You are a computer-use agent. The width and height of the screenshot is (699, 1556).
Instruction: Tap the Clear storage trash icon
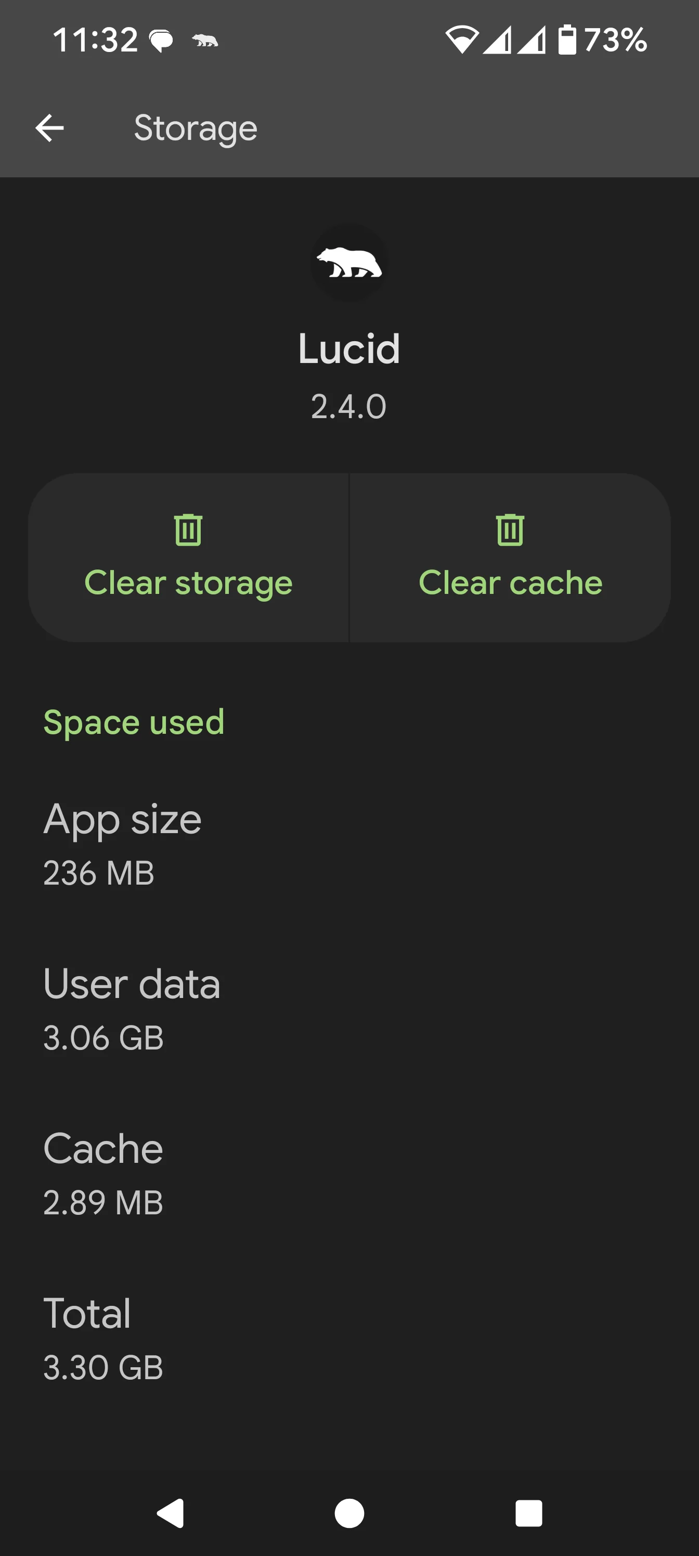point(188,530)
